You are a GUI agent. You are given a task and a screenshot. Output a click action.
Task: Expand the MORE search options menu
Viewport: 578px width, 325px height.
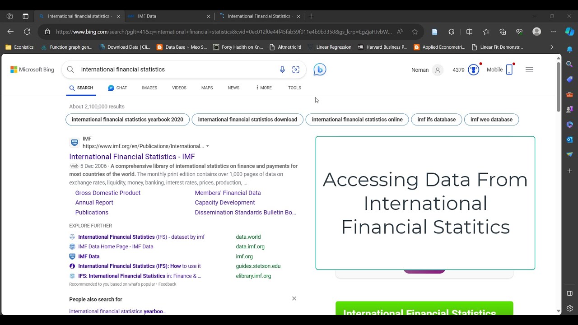(264, 88)
